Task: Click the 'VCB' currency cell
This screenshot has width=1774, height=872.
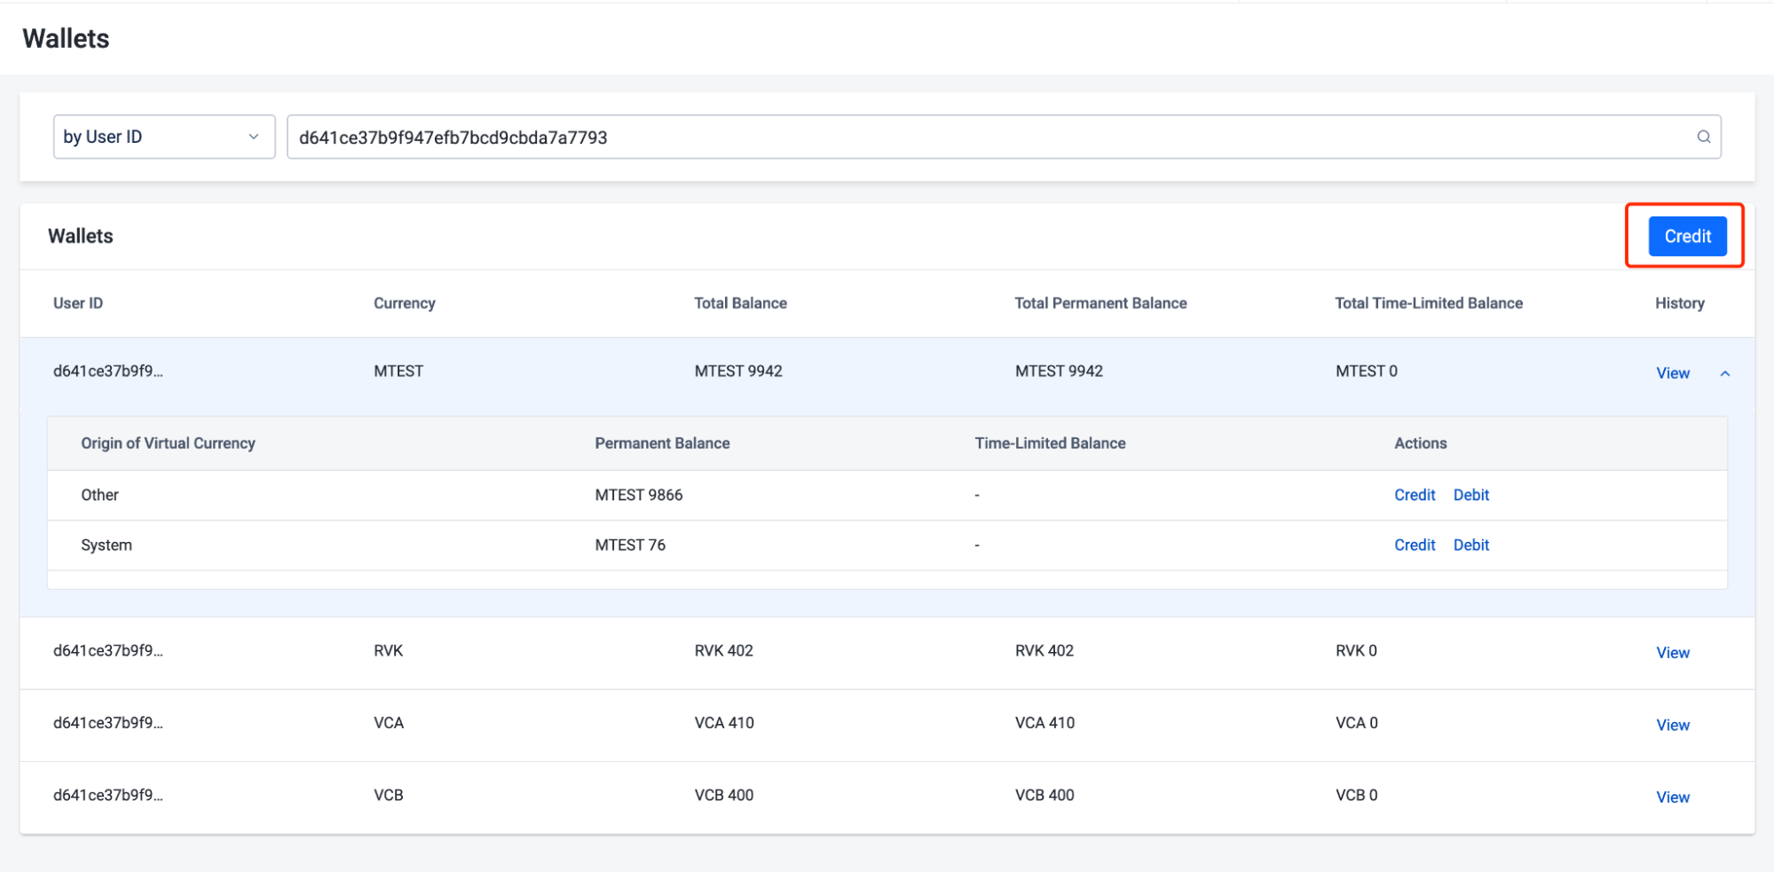Action: pos(389,795)
